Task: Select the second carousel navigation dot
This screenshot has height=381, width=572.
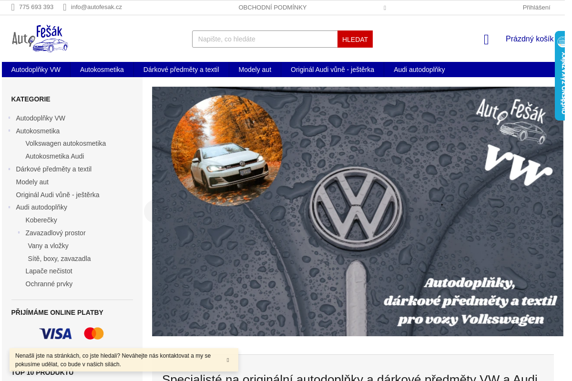Action: 441,204
